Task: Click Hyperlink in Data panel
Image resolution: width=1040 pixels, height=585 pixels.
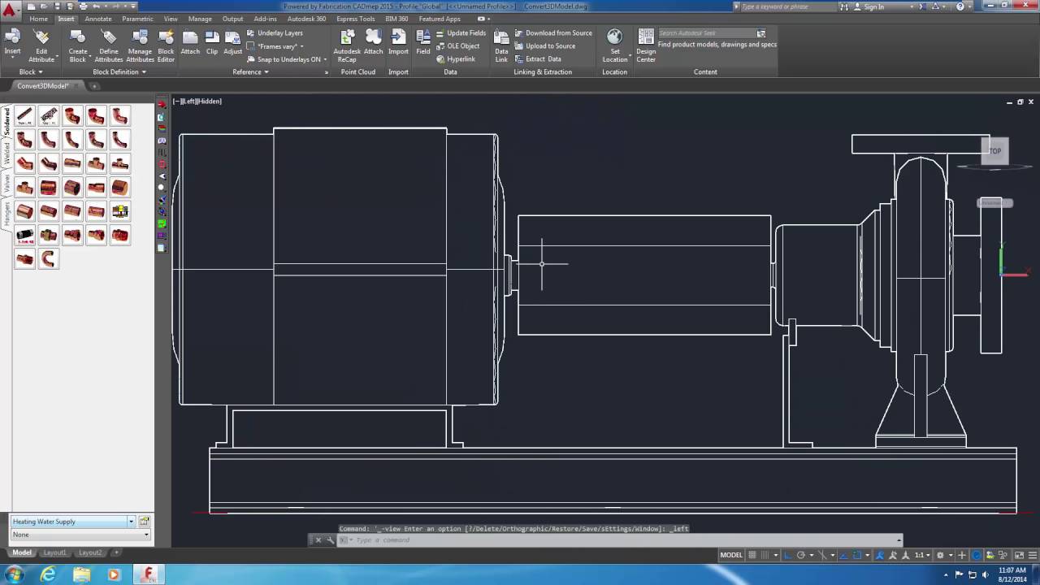Action: coord(455,59)
